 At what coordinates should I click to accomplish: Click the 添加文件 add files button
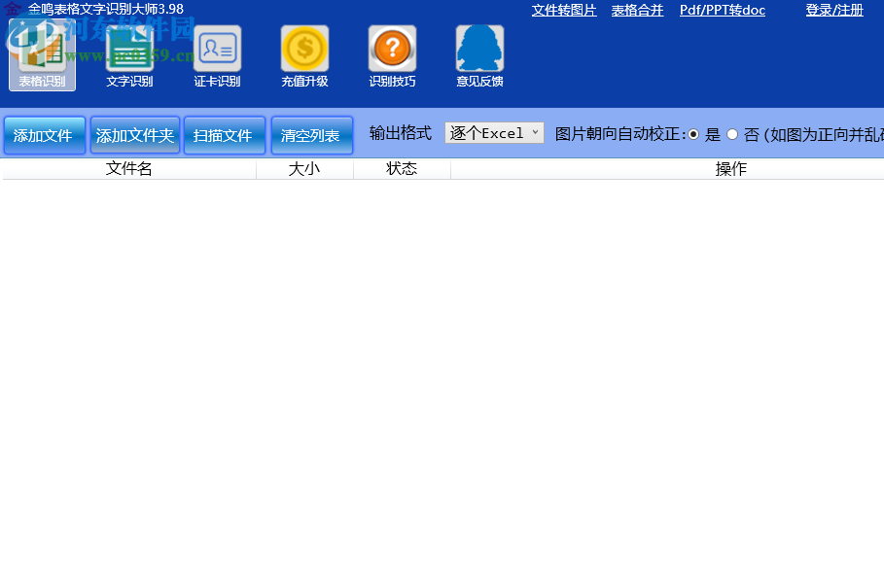[44, 135]
